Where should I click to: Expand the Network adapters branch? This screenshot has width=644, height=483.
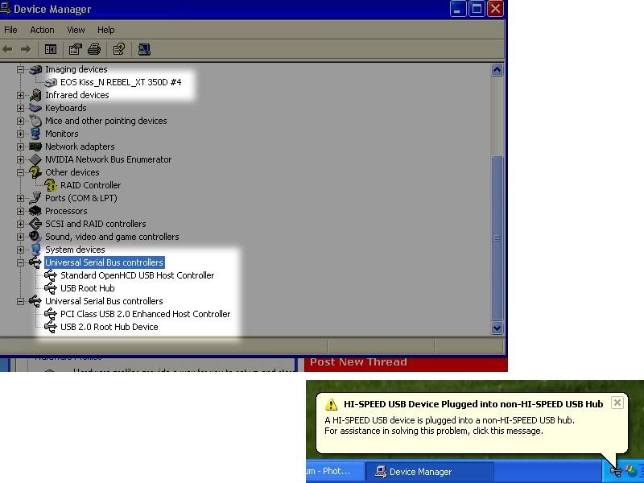pos(20,147)
